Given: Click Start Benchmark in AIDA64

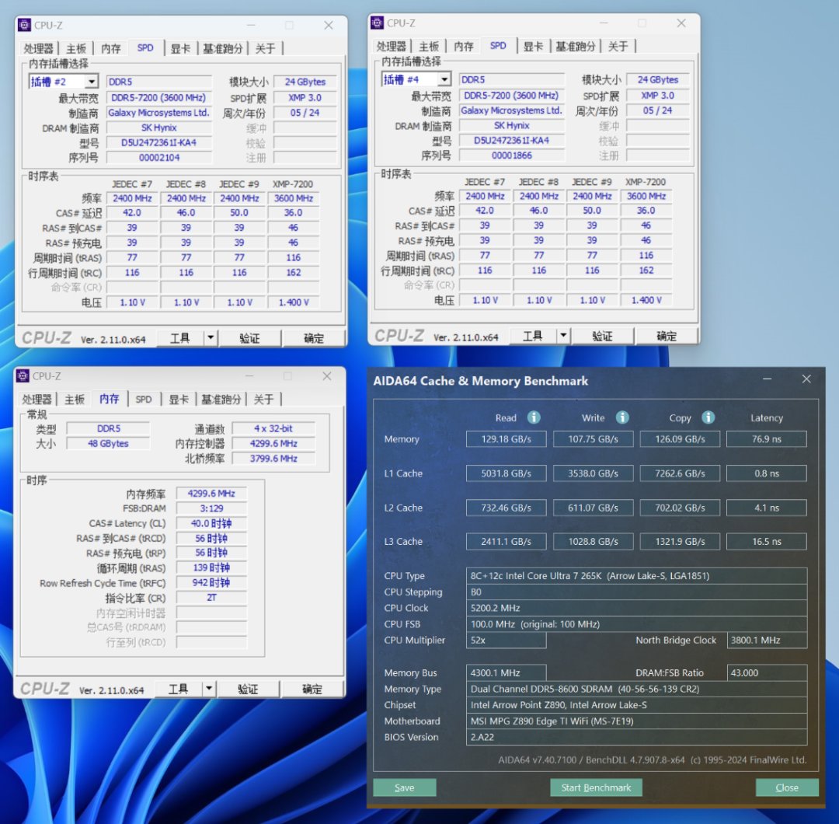Looking at the screenshot, I should tap(596, 787).
